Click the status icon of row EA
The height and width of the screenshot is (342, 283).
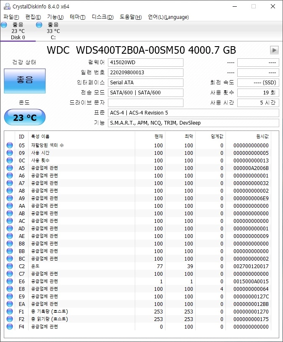coord(10,304)
